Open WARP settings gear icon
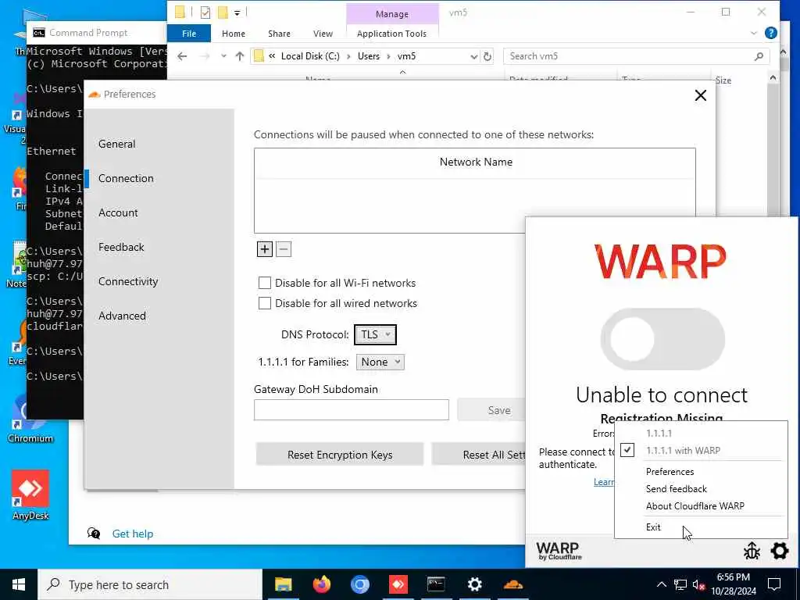The width and height of the screenshot is (800, 600). pos(779,551)
